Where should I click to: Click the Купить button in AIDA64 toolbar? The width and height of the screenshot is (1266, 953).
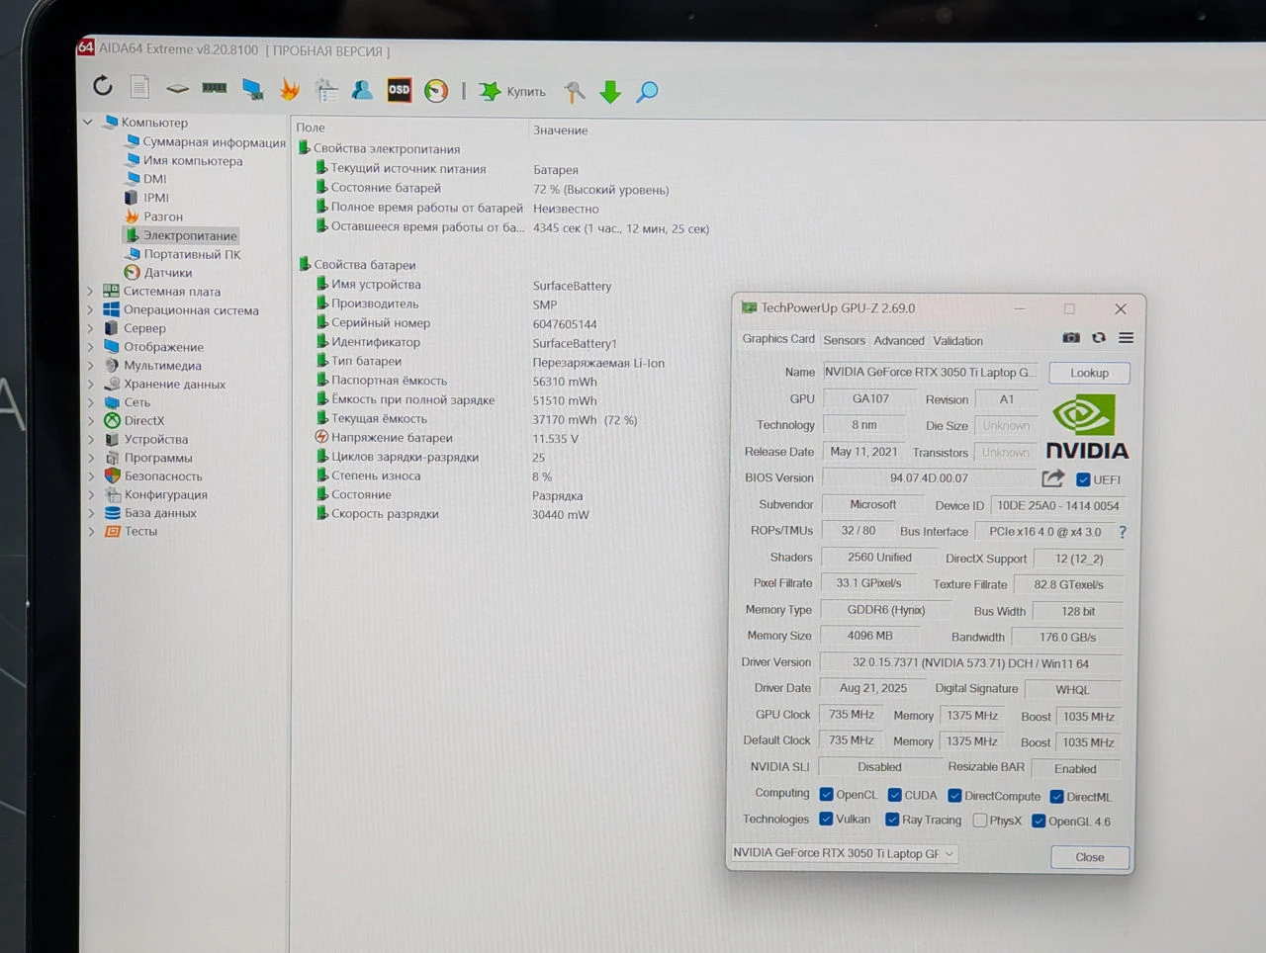tap(514, 92)
